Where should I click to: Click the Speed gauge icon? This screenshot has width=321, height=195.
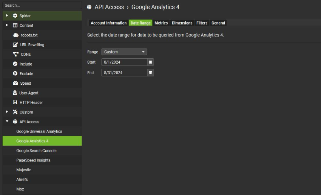tap(15, 83)
